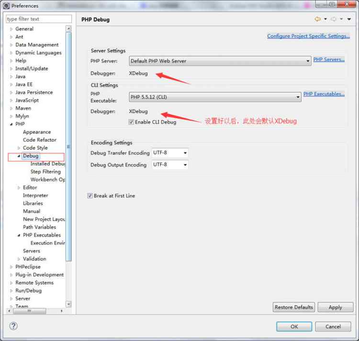Open the Debug Transfer Encoding dropdown
The image size is (359, 341).
(170, 153)
